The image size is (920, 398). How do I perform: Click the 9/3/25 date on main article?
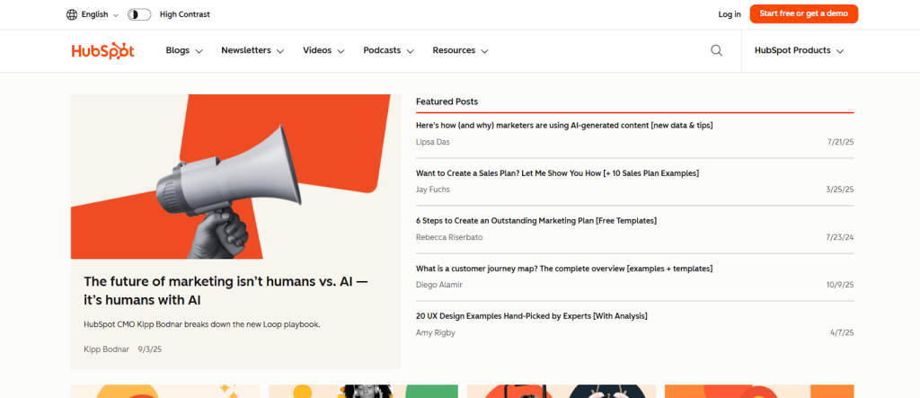(x=150, y=349)
